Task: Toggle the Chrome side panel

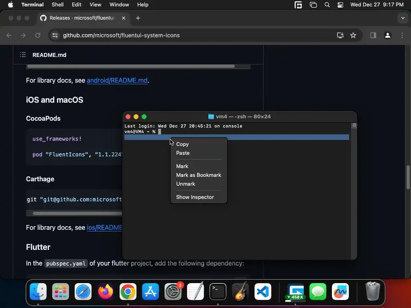Action: point(373,35)
